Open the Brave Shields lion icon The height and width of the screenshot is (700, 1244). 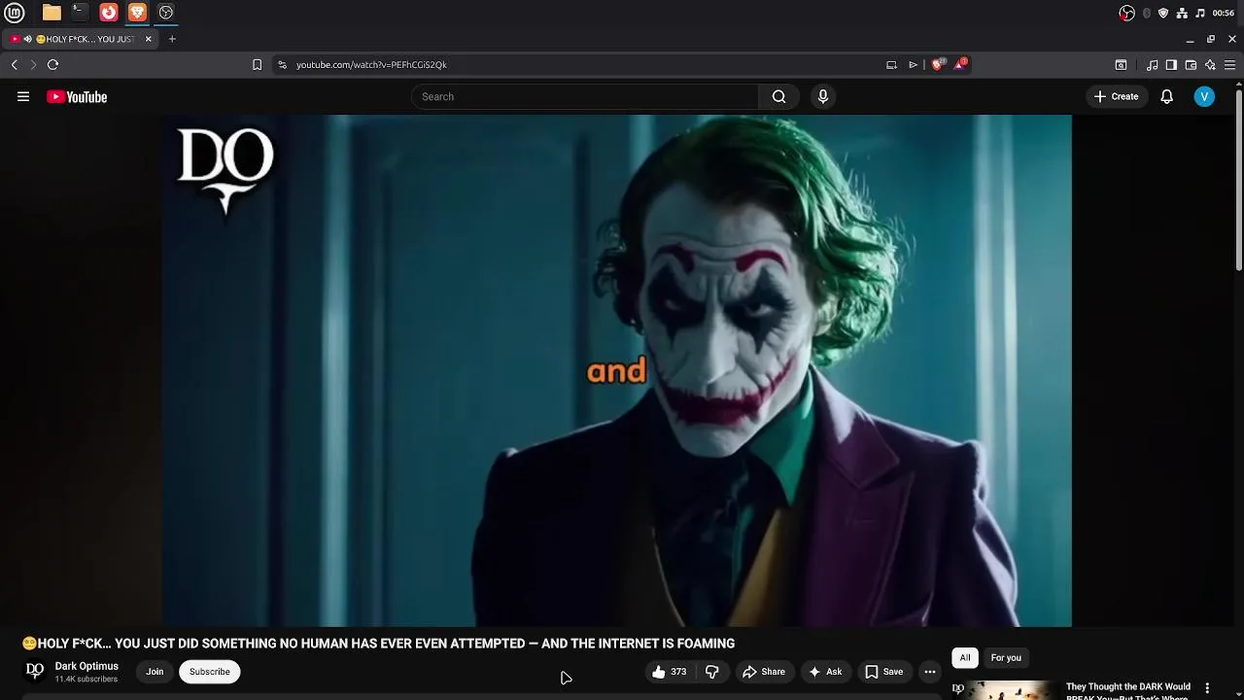[x=938, y=64]
